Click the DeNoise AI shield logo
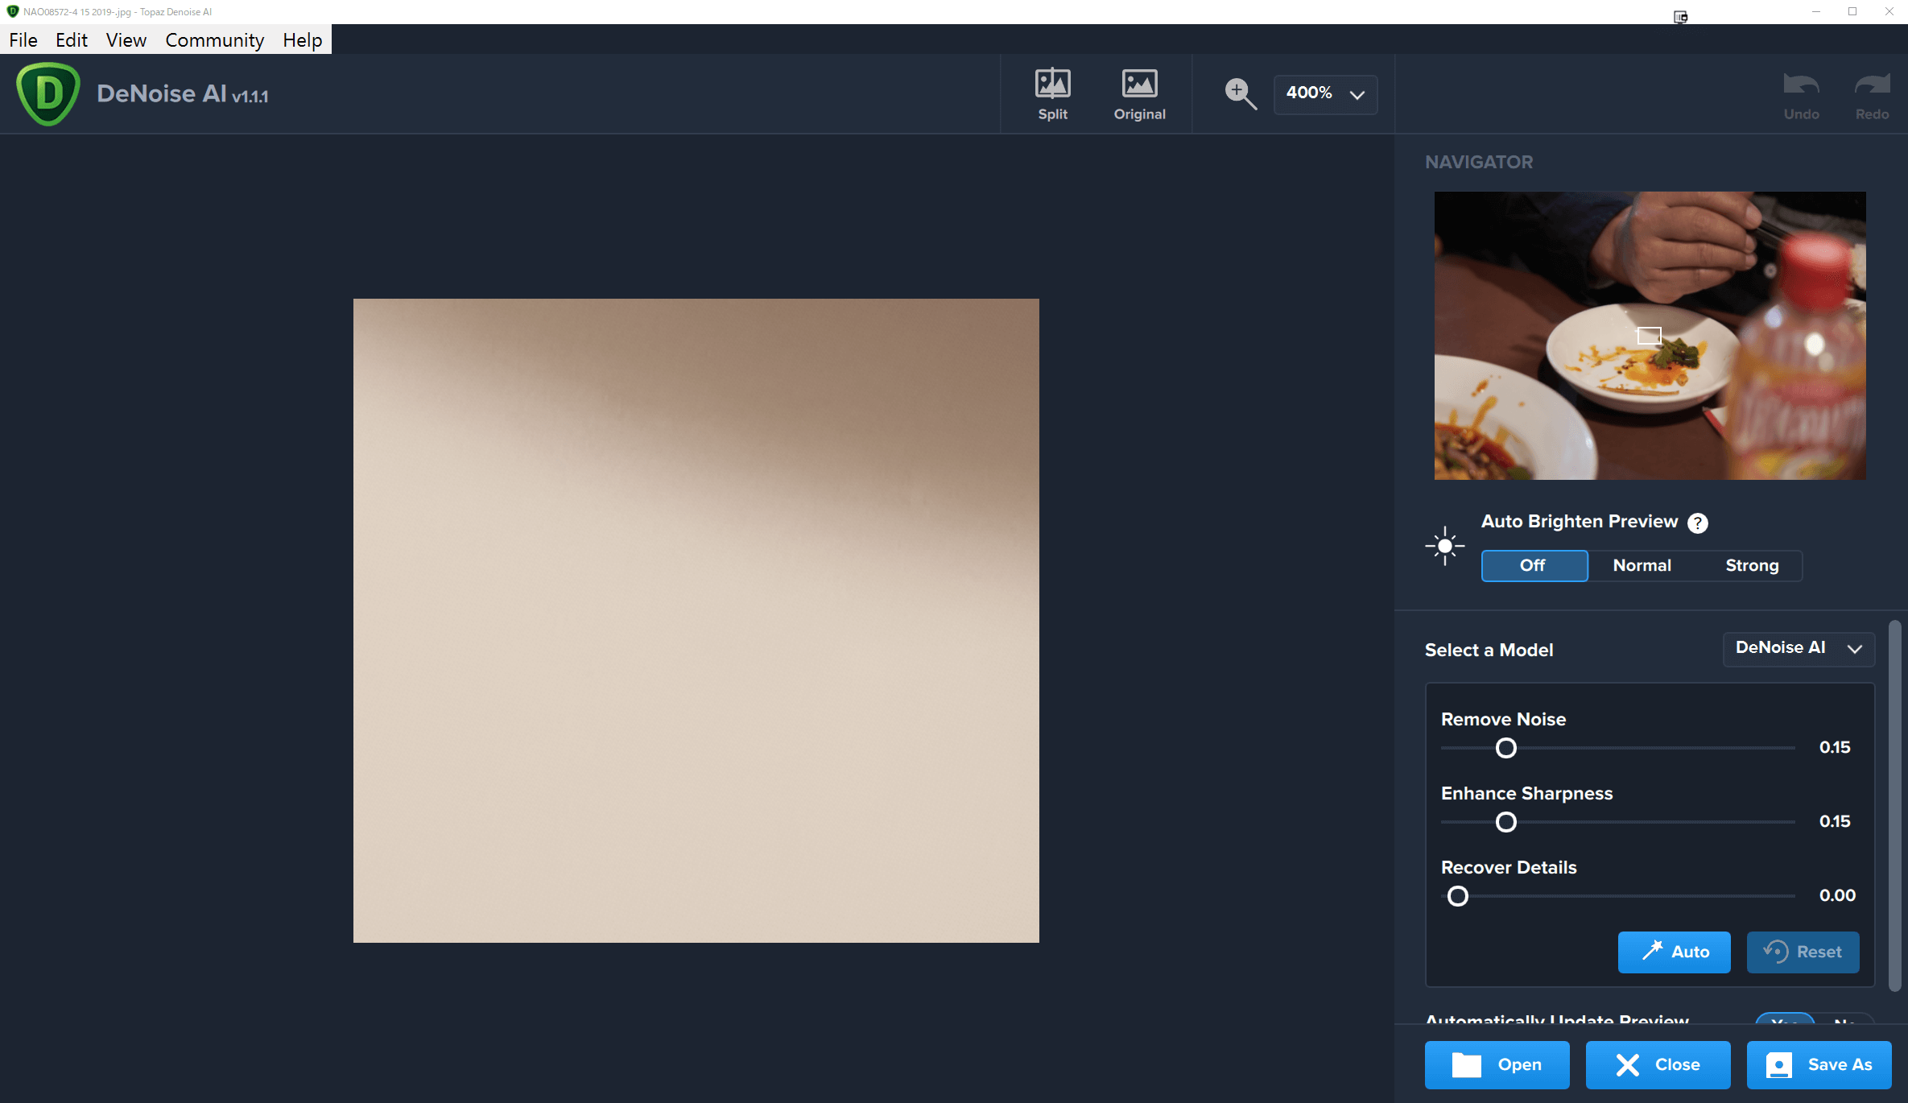 48,93
